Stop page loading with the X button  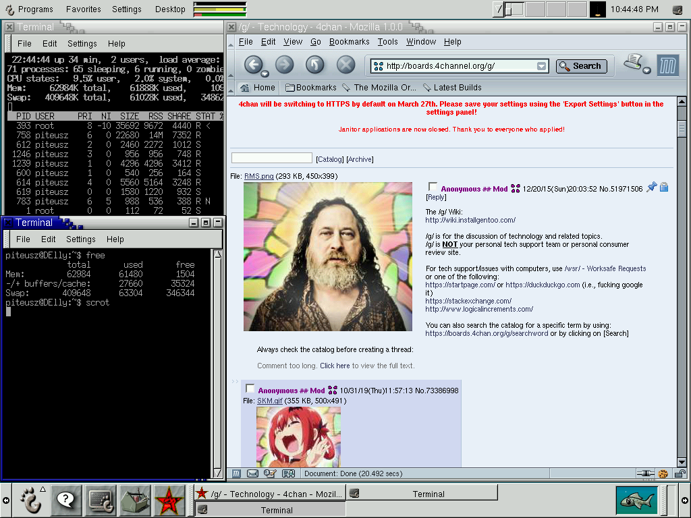click(346, 65)
